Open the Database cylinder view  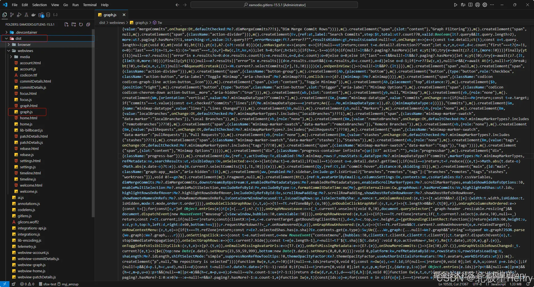point(48,15)
